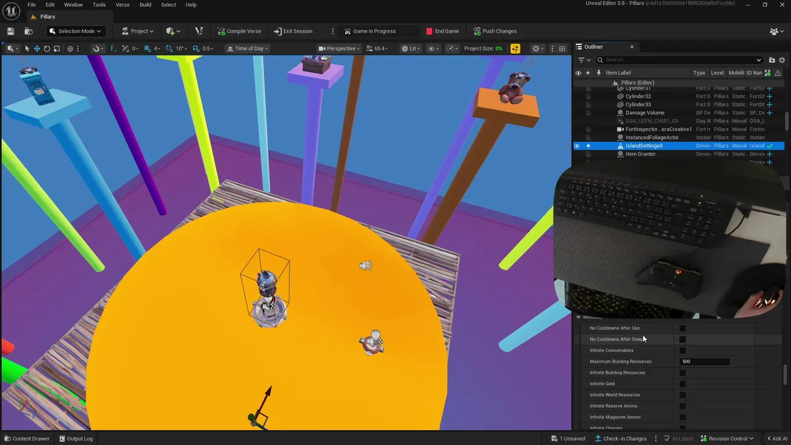This screenshot has width=791, height=445.
Task: Open the File menu
Action: [32, 5]
